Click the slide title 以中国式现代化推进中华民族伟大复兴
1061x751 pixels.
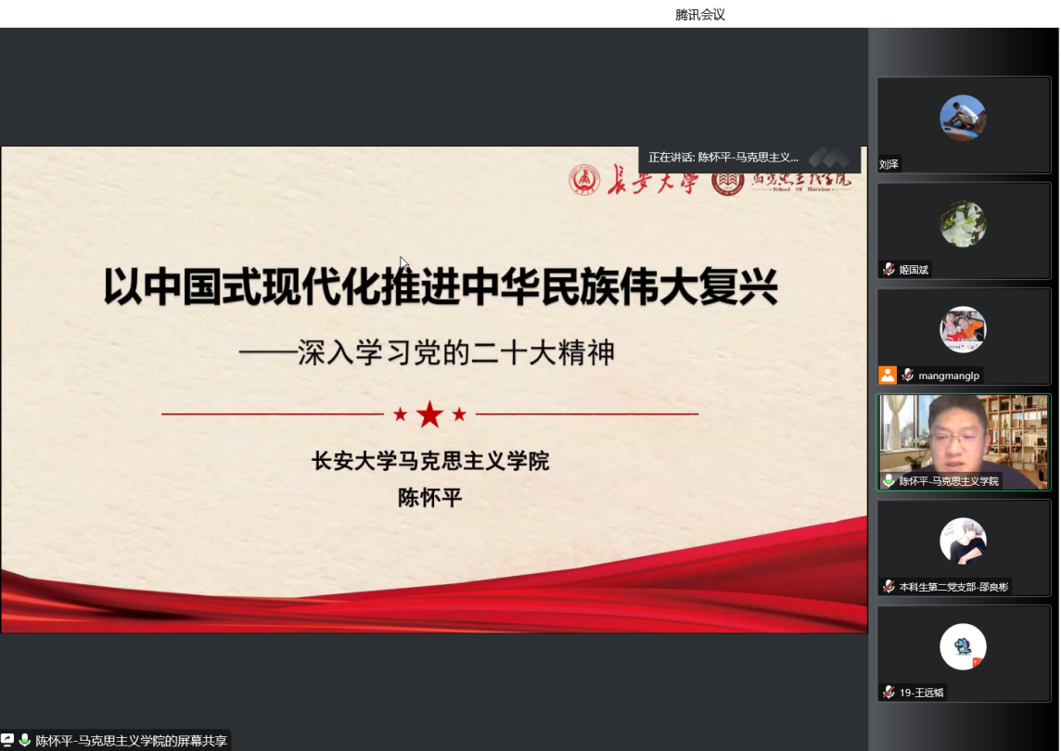coord(440,287)
